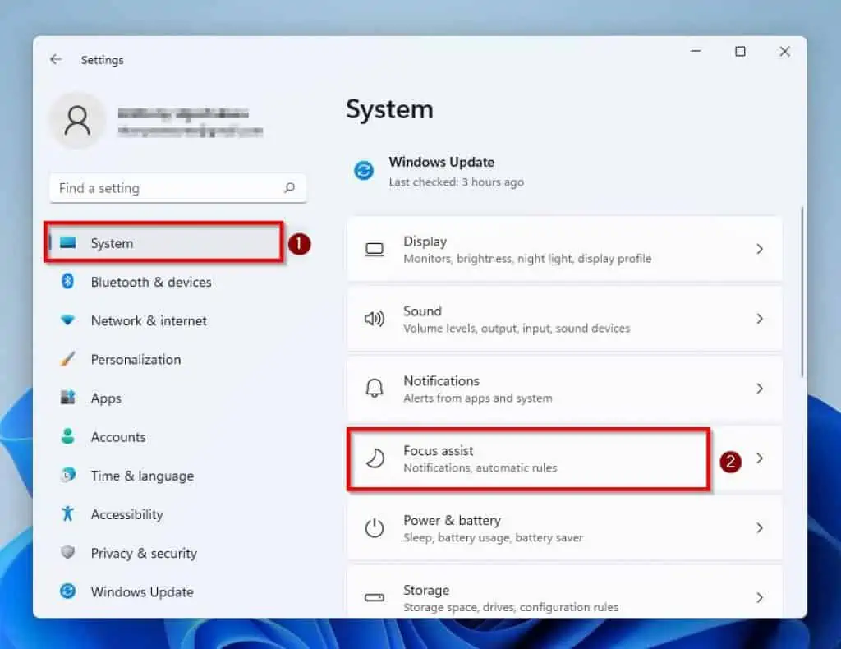The width and height of the screenshot is (841, 649).
Task: Open Personalization settings
Action: pos(136,359)
